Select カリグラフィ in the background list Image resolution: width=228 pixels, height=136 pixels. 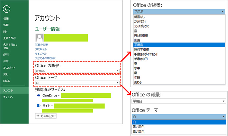pyautogui.click(x=179, y=21)
